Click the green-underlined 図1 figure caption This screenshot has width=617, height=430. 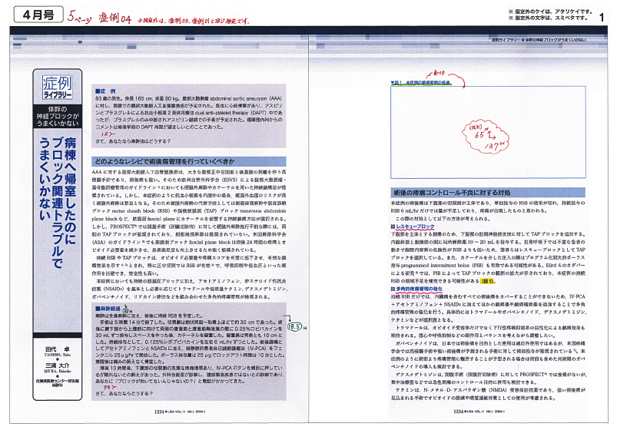(420, 81)
